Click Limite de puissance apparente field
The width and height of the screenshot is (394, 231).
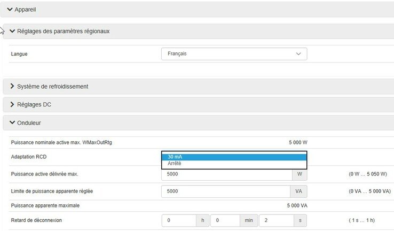(226, 191)
